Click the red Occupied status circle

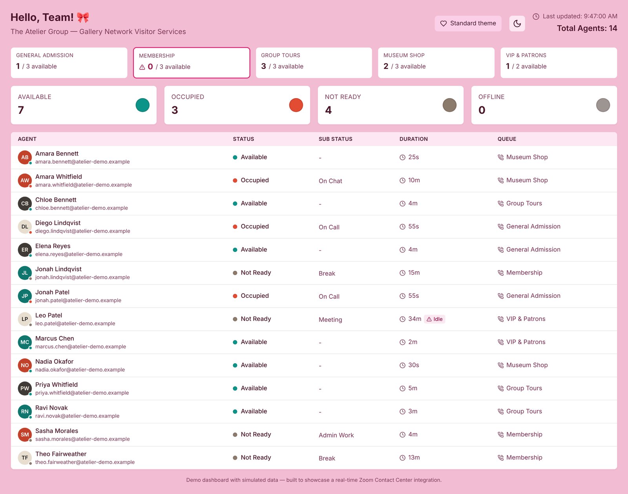[x=296, y=105]
